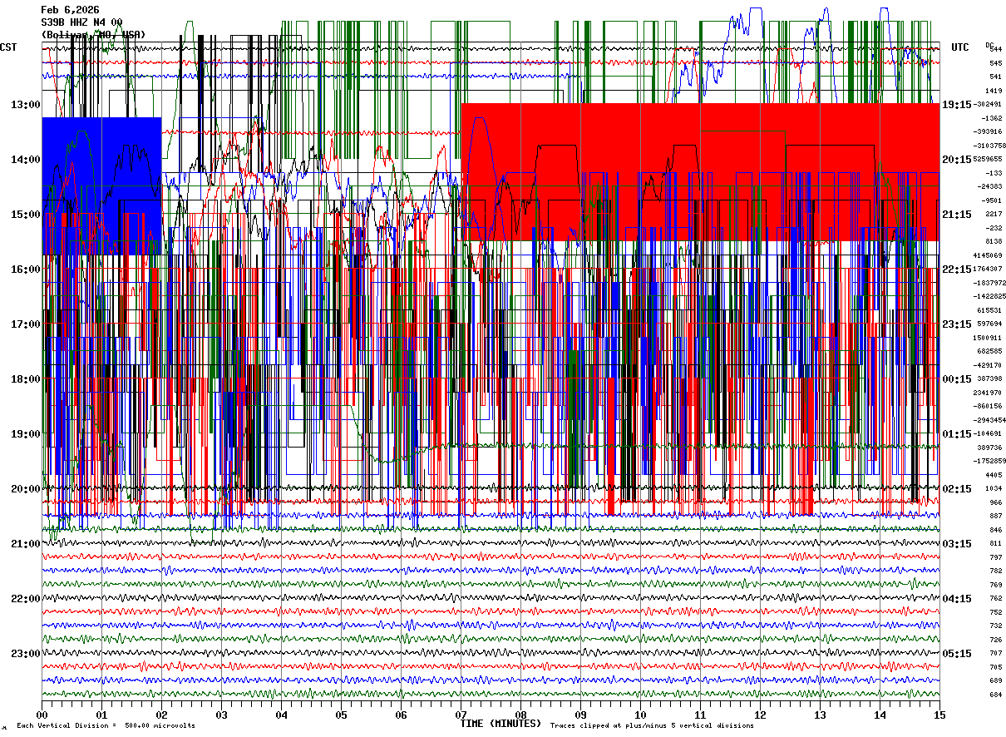This screenshot has height=737, width=1006.
Task: Select the 16:00 CST time label
Action: pyautogui.click(x=26, y=270)
